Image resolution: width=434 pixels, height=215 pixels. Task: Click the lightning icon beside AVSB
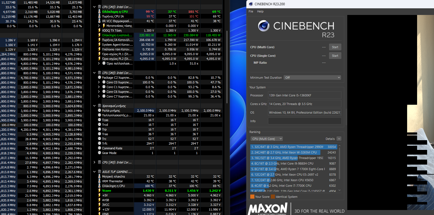pos(99,200)
